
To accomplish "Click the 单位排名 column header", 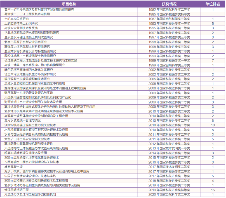I will (213, 4).
